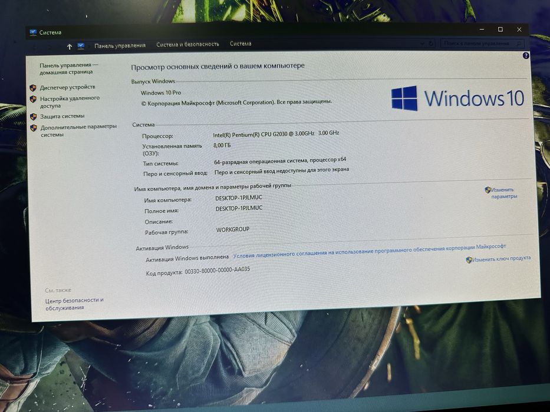Click the Полное имя value DESKTOP-1PJLMUC

pyautogui.click(x=239, y=208)
